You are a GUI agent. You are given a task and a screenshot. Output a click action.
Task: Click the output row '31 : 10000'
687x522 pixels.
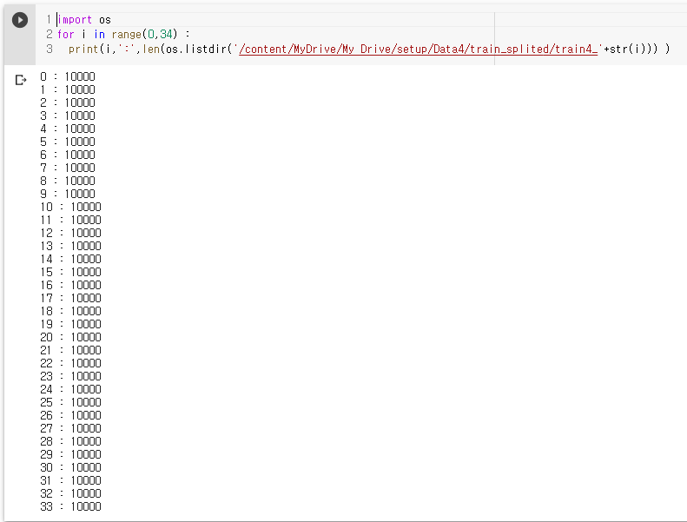coord(70,480)
